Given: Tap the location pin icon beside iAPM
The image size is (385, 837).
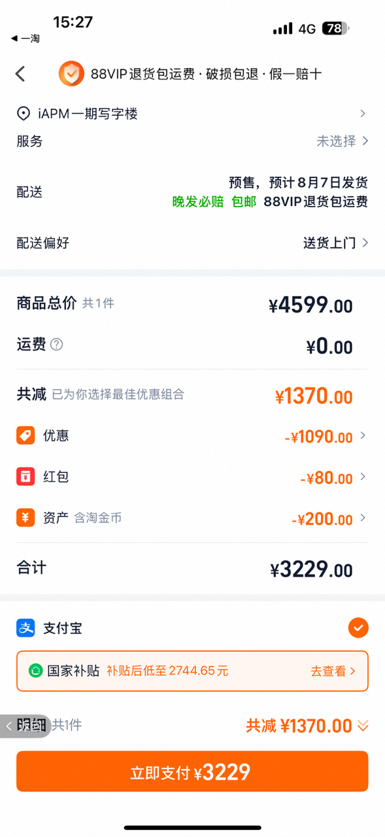Looking at the screenshot, I should (x=24, y=114).
